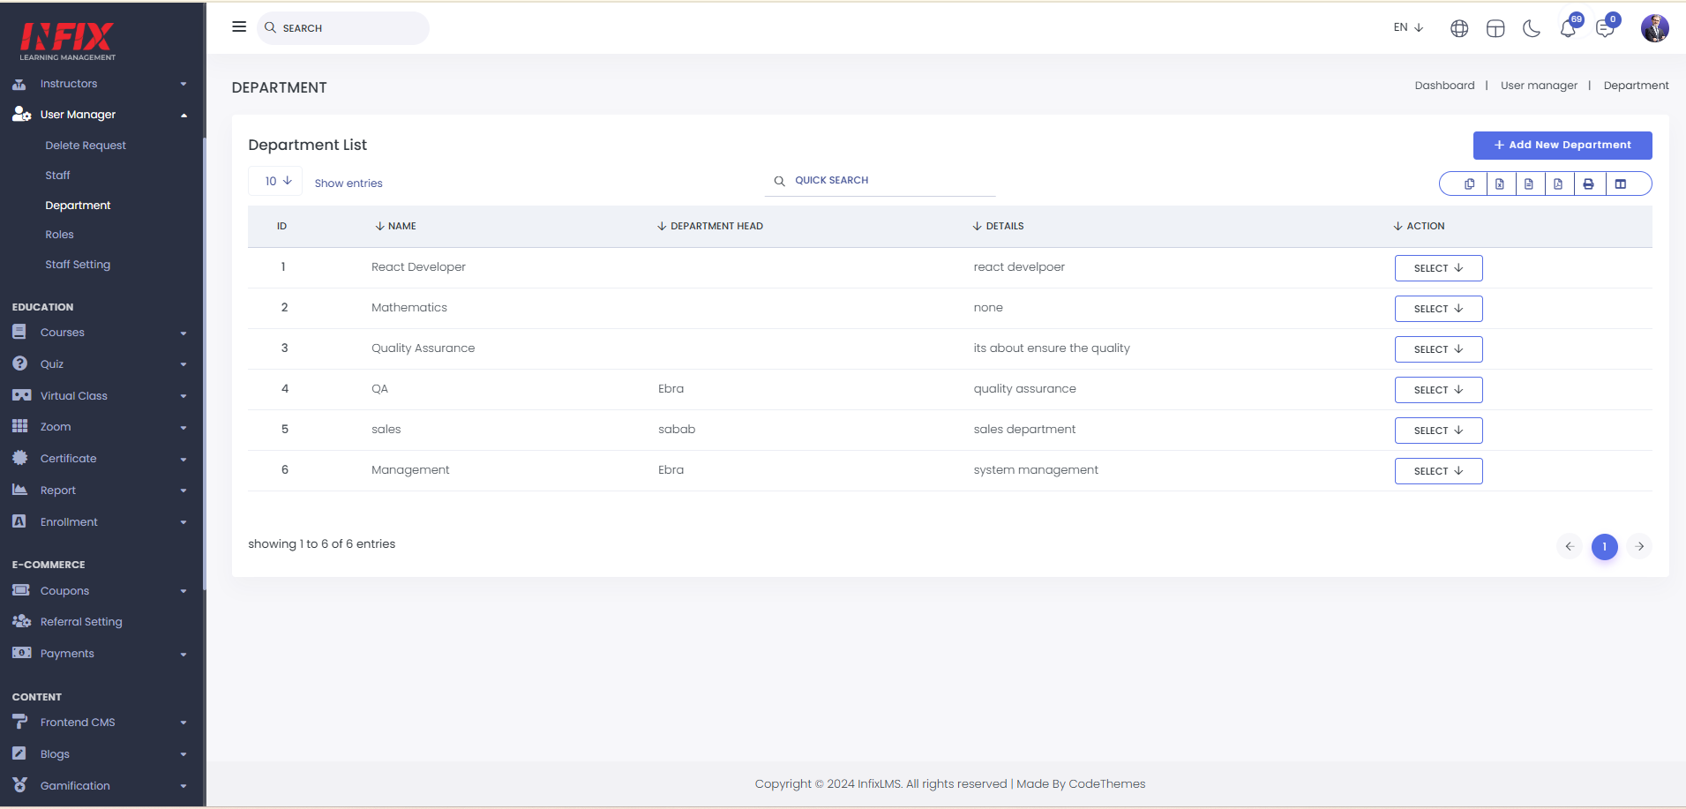Go to Dashboard breadcrumb link

pos(1444,86)
